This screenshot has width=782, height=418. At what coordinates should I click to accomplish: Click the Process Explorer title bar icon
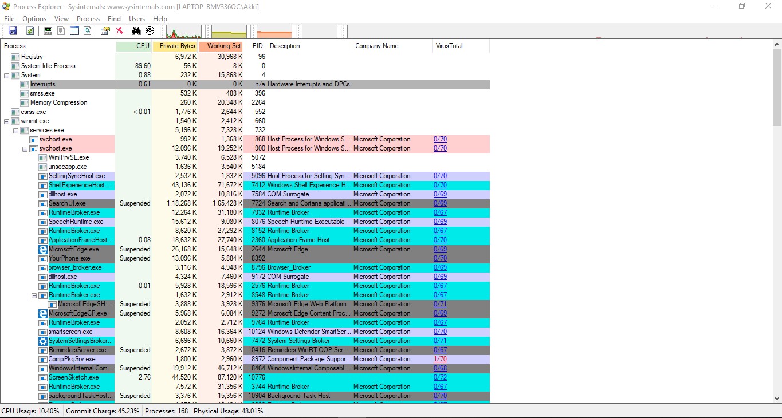pos(6,6)
